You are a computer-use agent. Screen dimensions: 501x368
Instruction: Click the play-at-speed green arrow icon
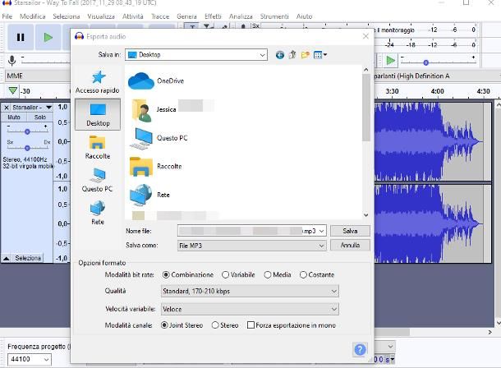coord(390,60)
